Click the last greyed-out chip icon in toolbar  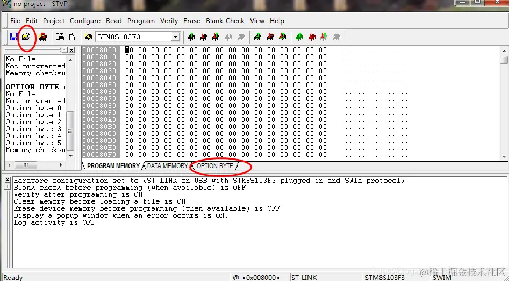click(x=336, y=37)
